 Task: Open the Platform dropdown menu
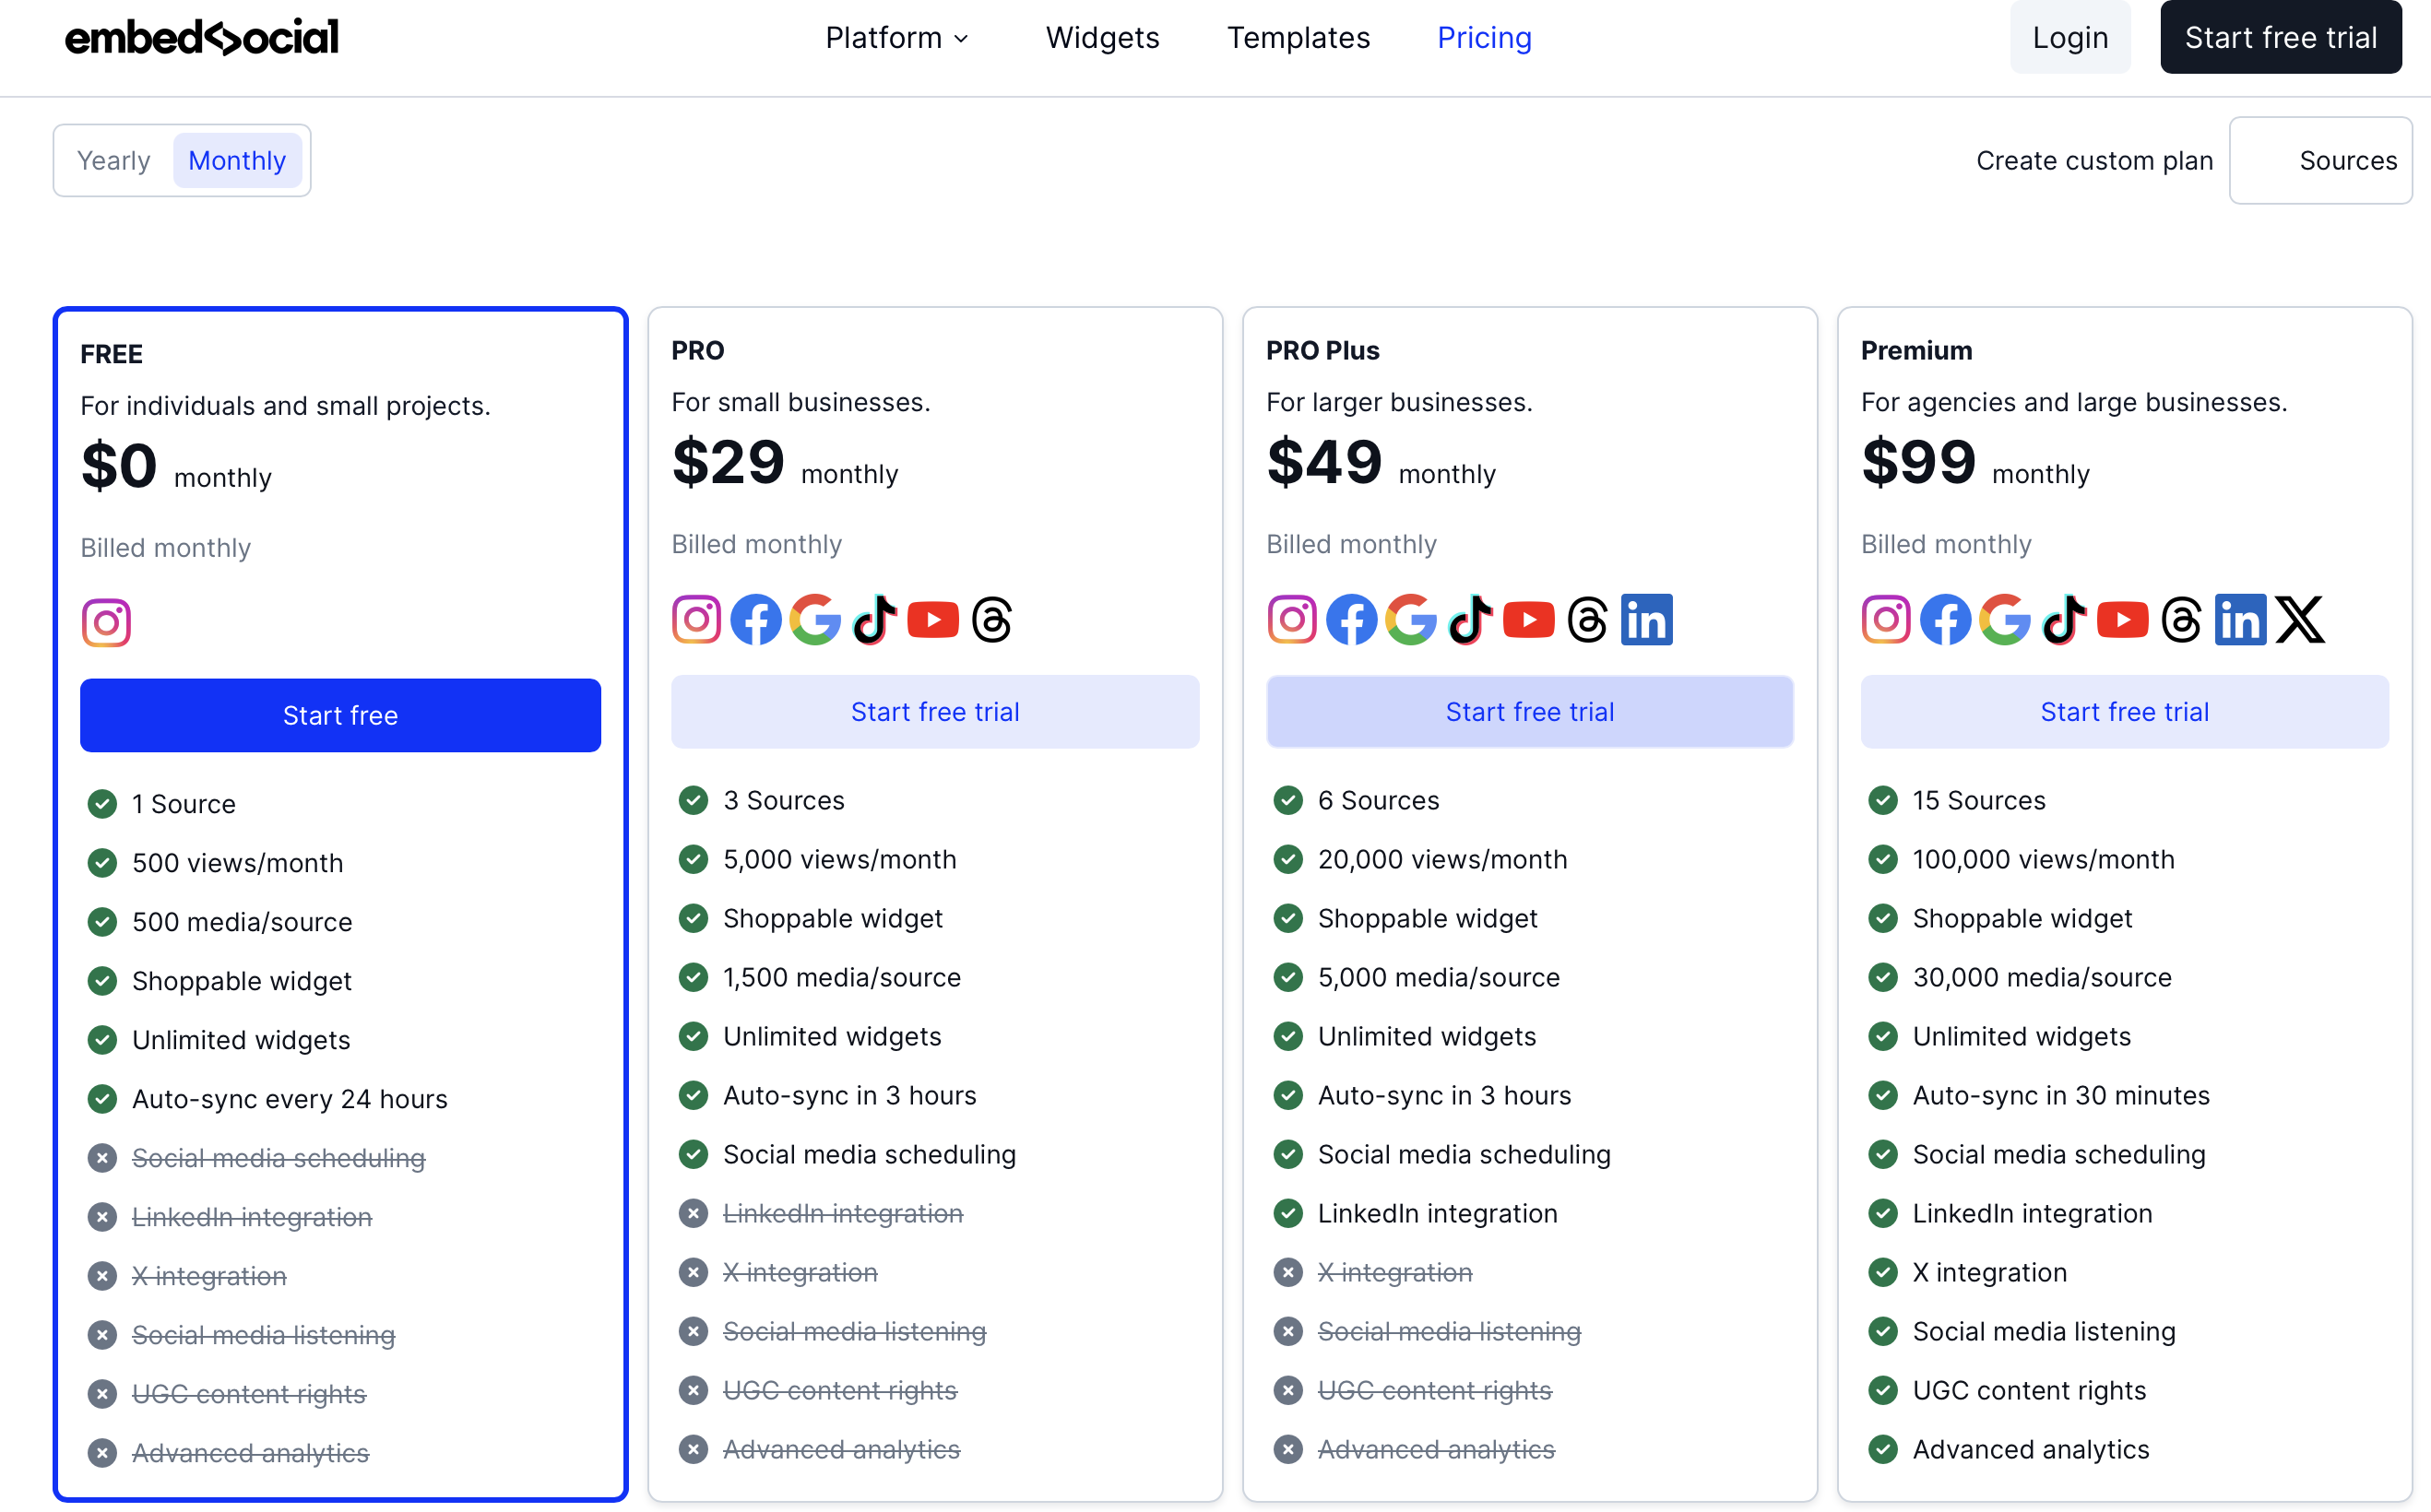pyautogui.click(x=896, y=38)
